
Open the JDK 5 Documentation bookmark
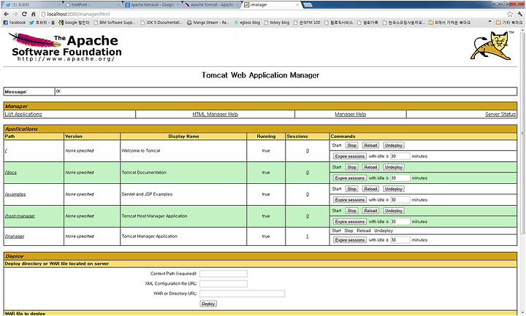tap(161, 23)
